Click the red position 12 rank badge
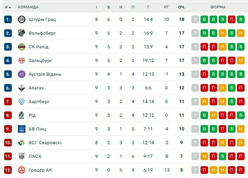 8,170
